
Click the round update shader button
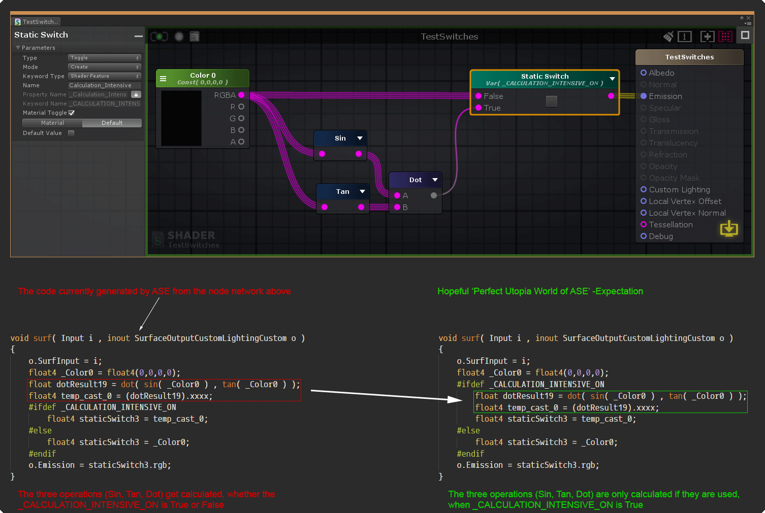coord(179,37)
